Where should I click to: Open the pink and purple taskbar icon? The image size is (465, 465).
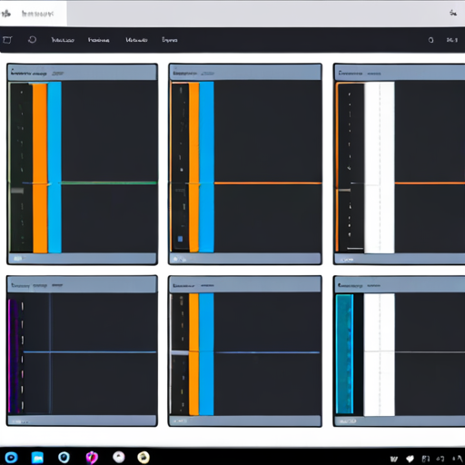(x=92, y=458)
